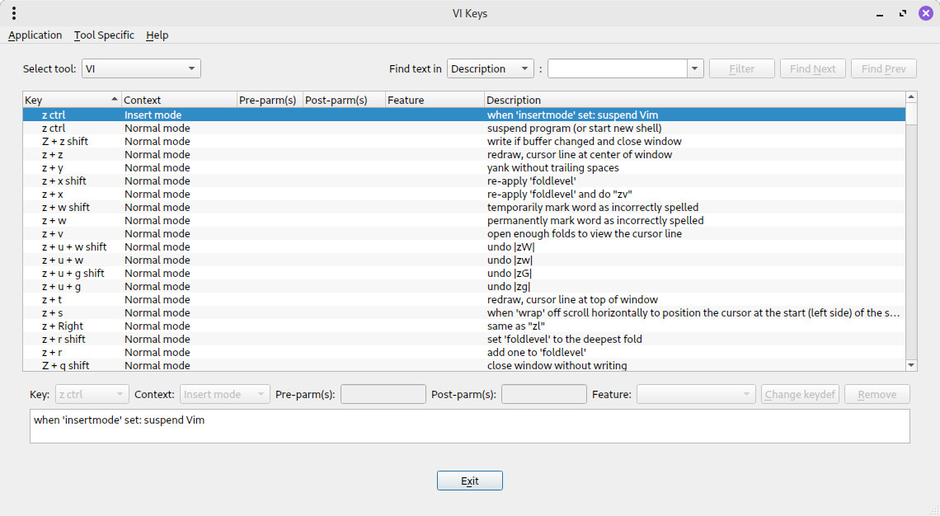Image resolution: width=940 pixels, height=516 pixels.
Task: Click the search text input field
Action: [617, 69]
